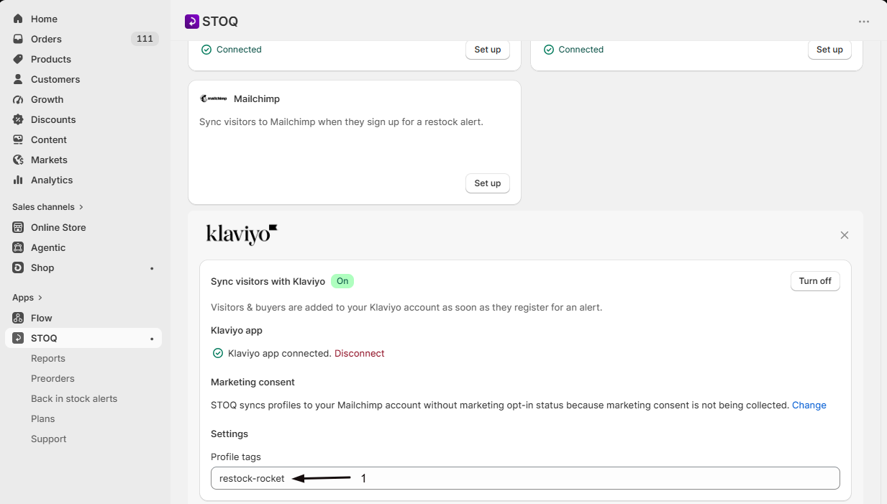
Task: Click the Orders inbox icon
Action: click(x=18, y=39)
